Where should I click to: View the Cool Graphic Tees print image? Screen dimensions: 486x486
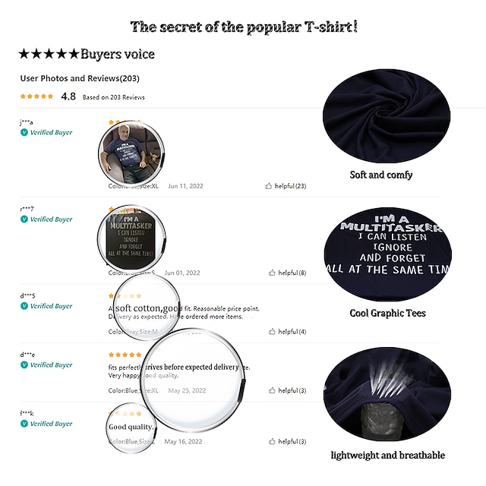click(x=388, y=254)
